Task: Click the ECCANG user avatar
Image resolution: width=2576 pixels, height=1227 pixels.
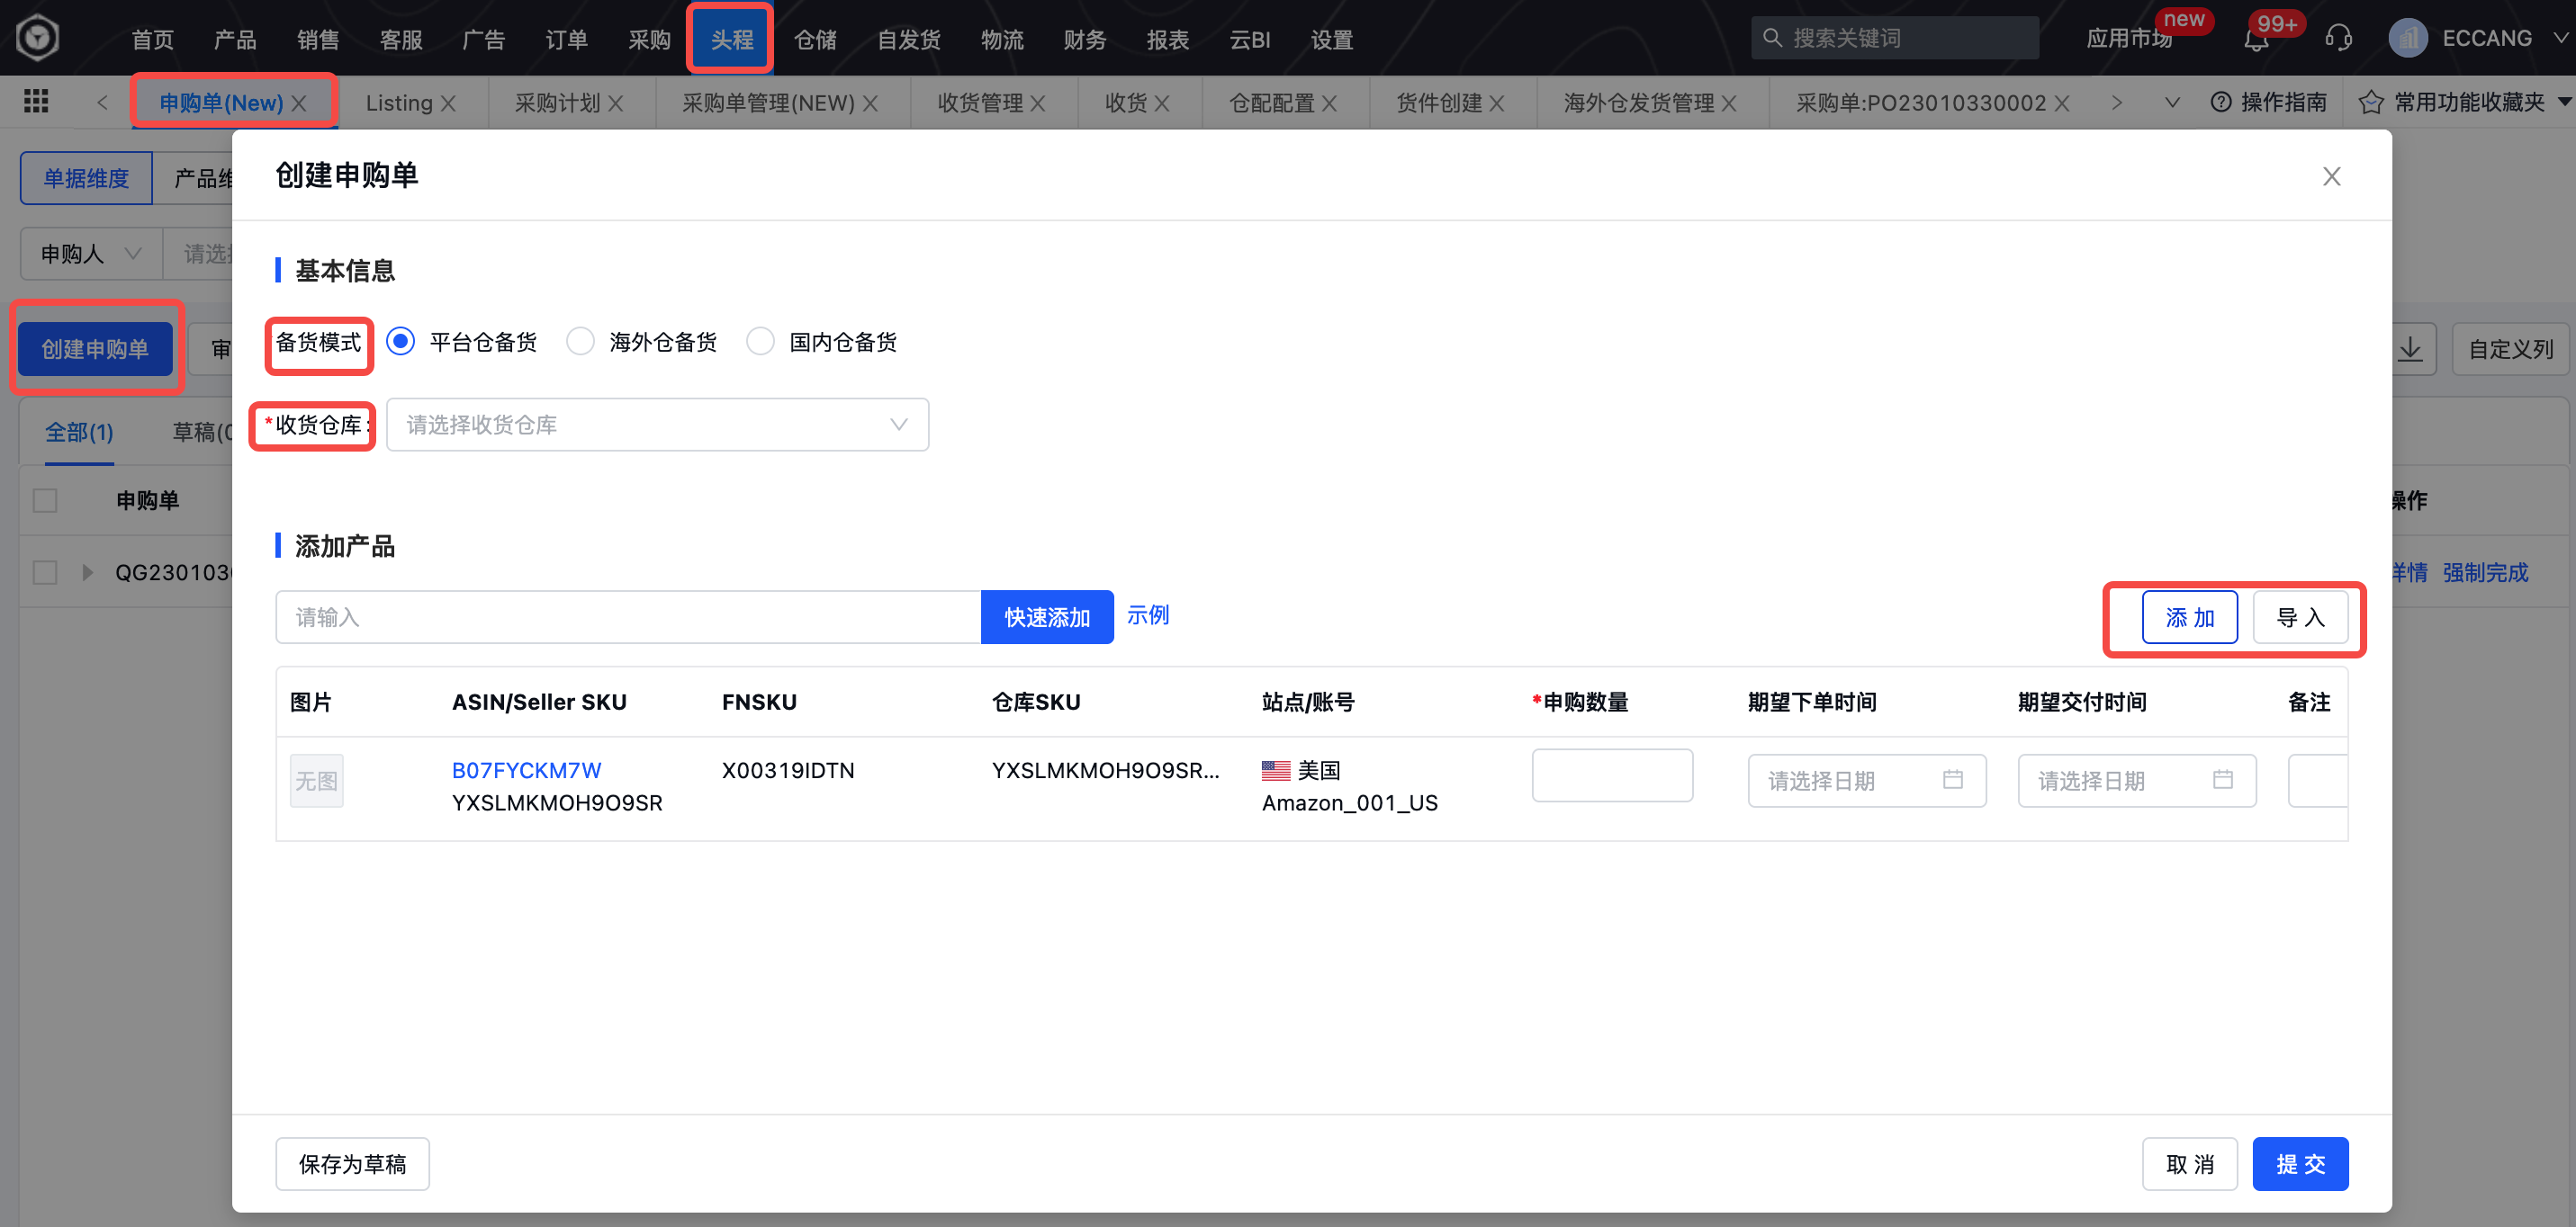Action: pos(2409,38)
